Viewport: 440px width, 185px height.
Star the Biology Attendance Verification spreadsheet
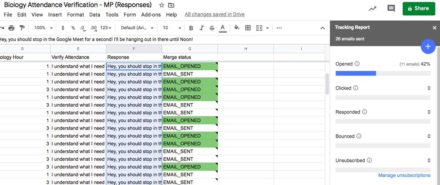click(x=162, y=5)
